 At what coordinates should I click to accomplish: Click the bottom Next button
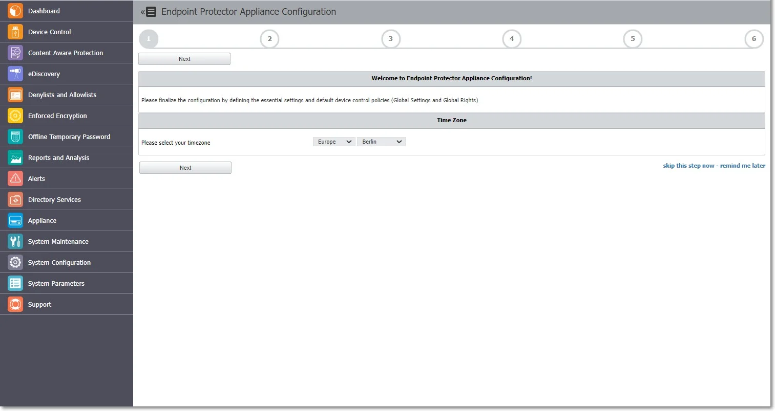pyautogui.click(x=185, y=168)
